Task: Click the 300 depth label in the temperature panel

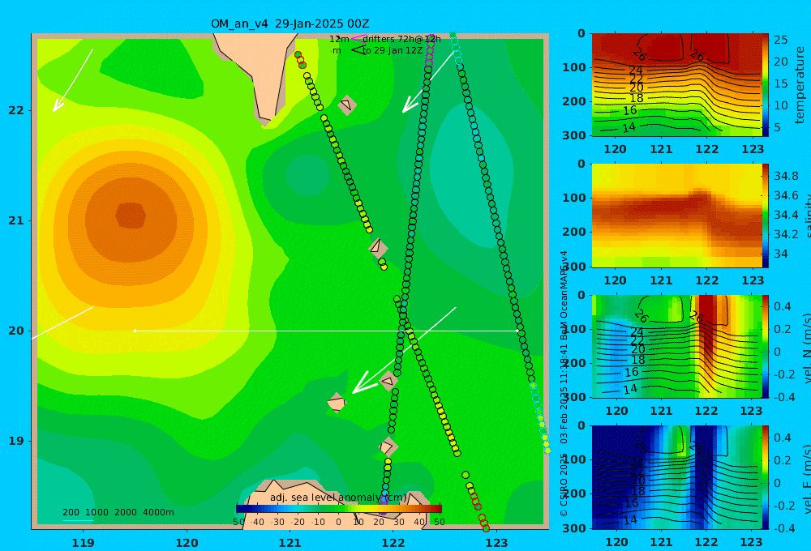Action: coord(573,135)
